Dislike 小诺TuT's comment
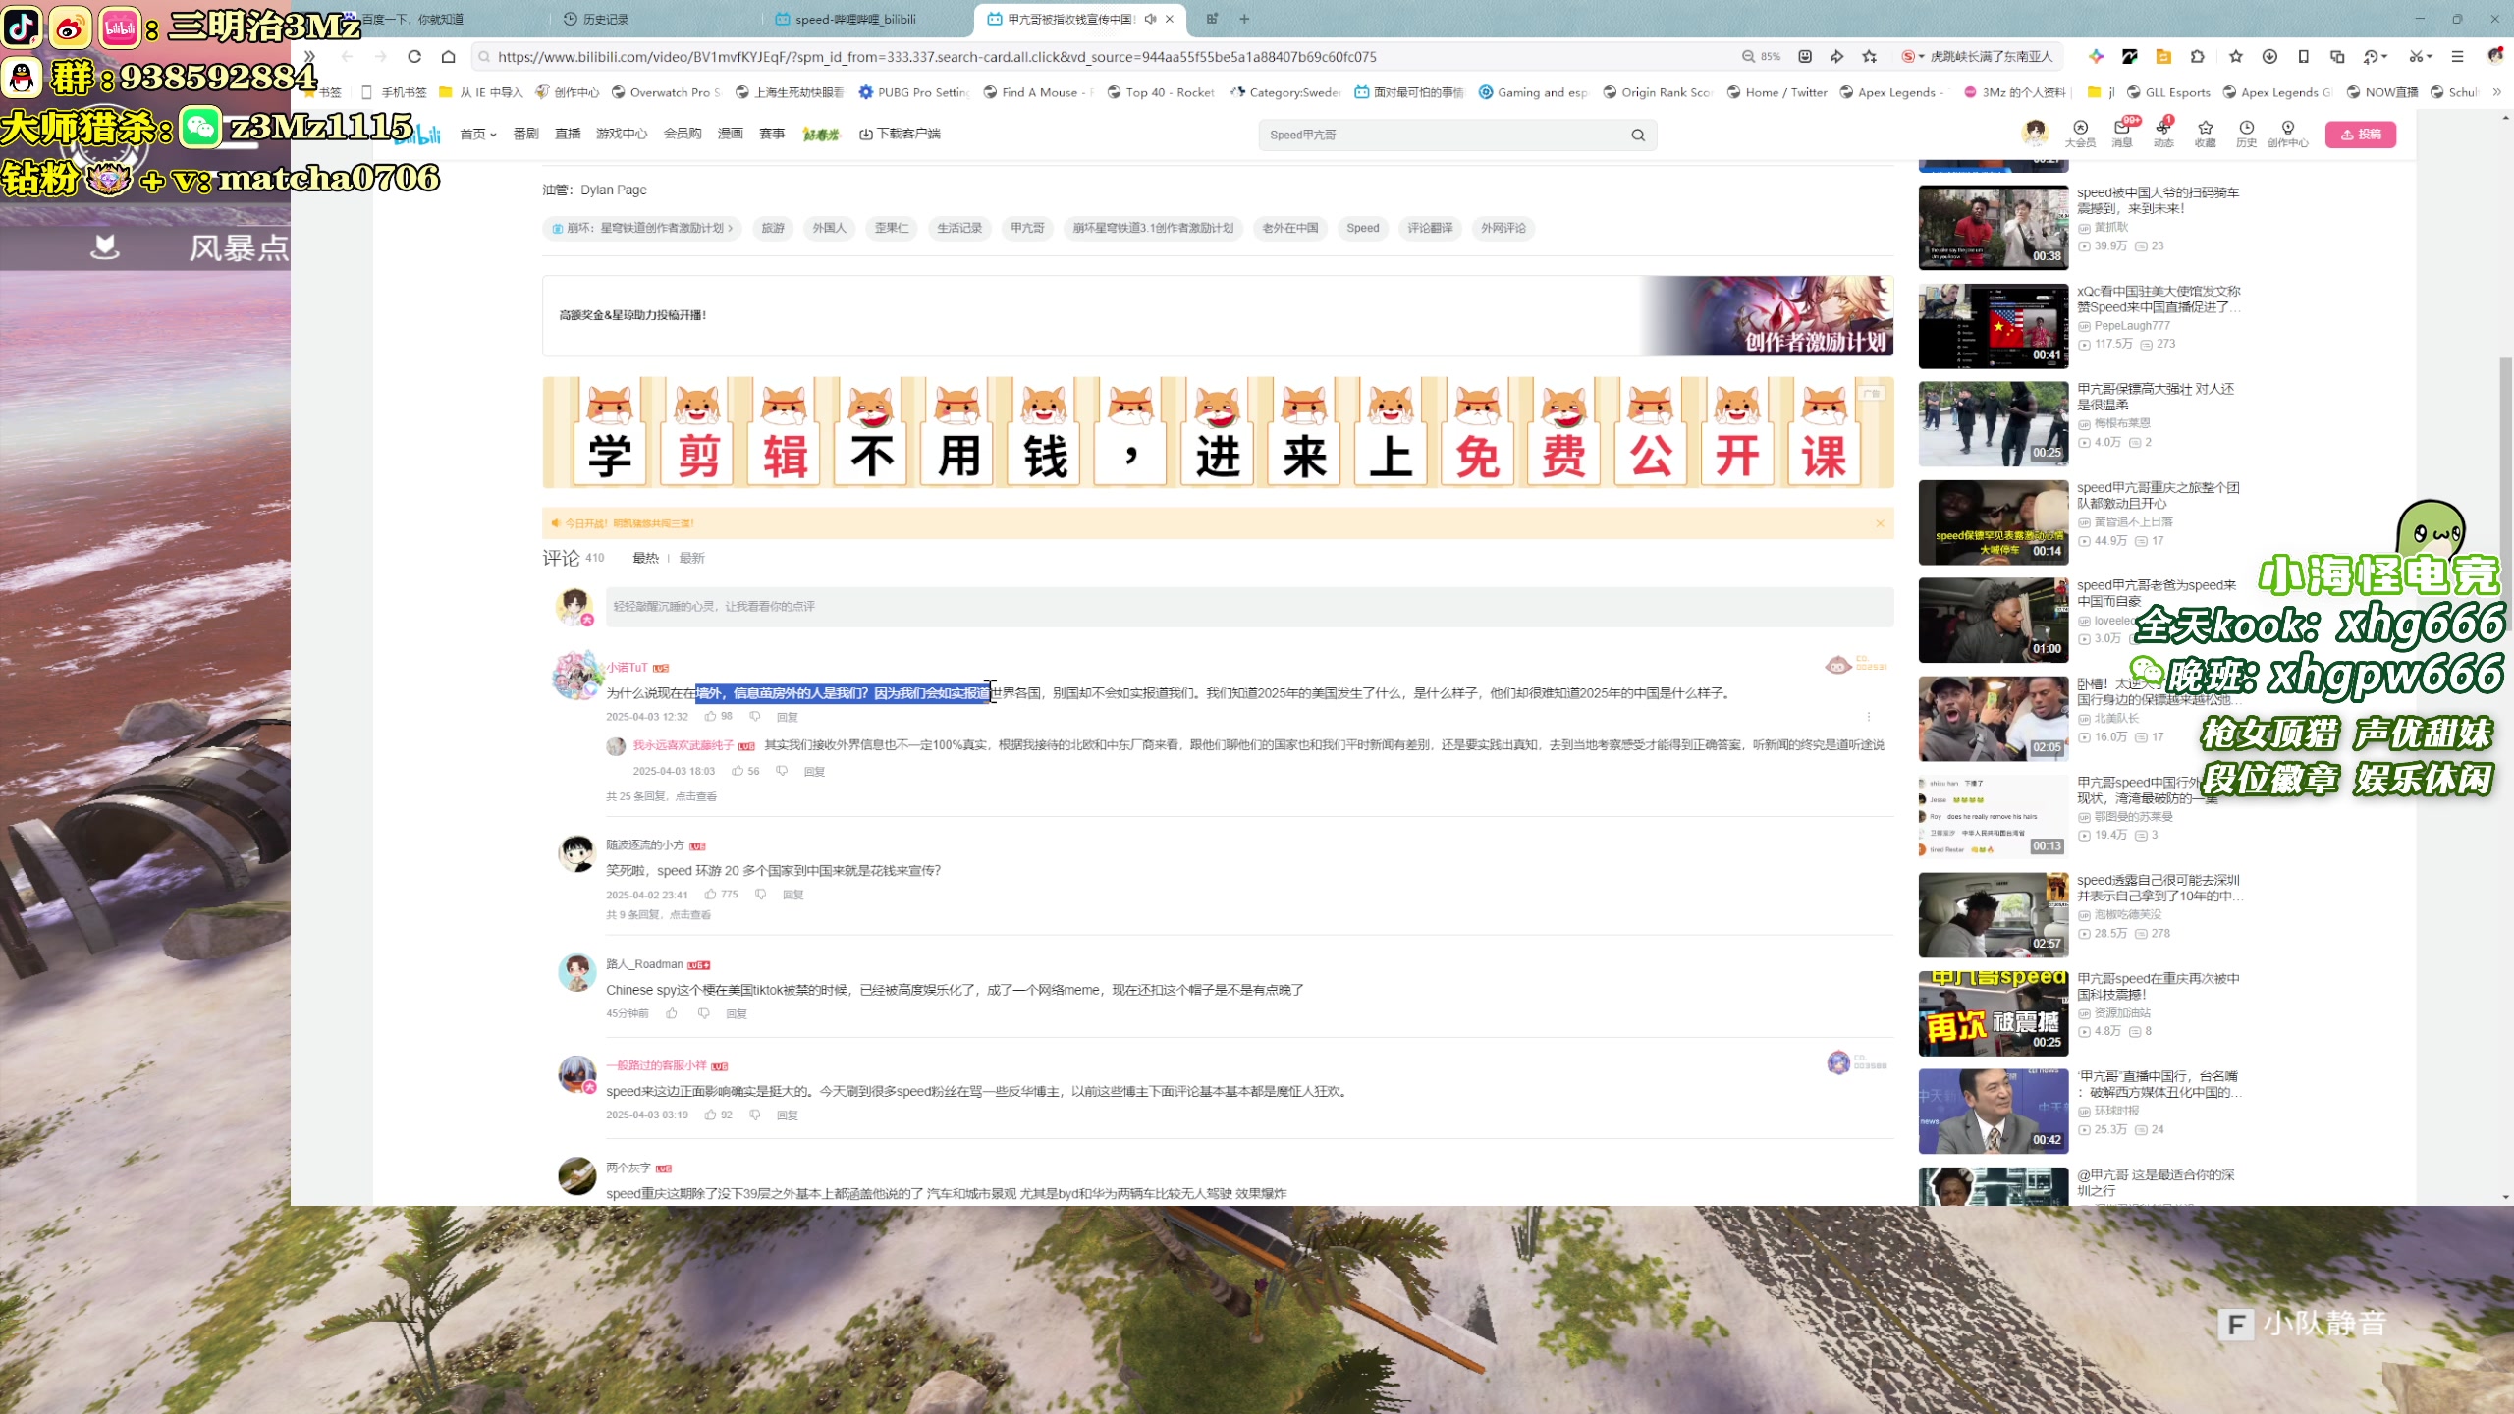The height and width of the screenshot is (1414, 2514). tap(755, 717)
